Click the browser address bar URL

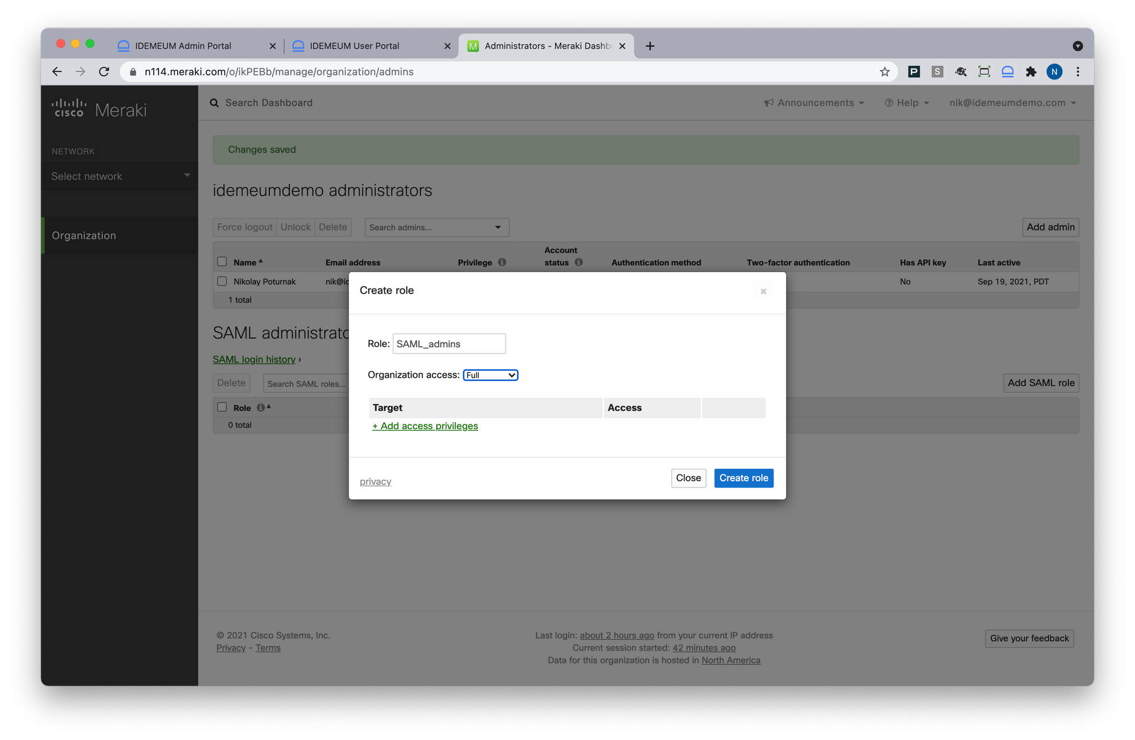(x=279, y=72)
